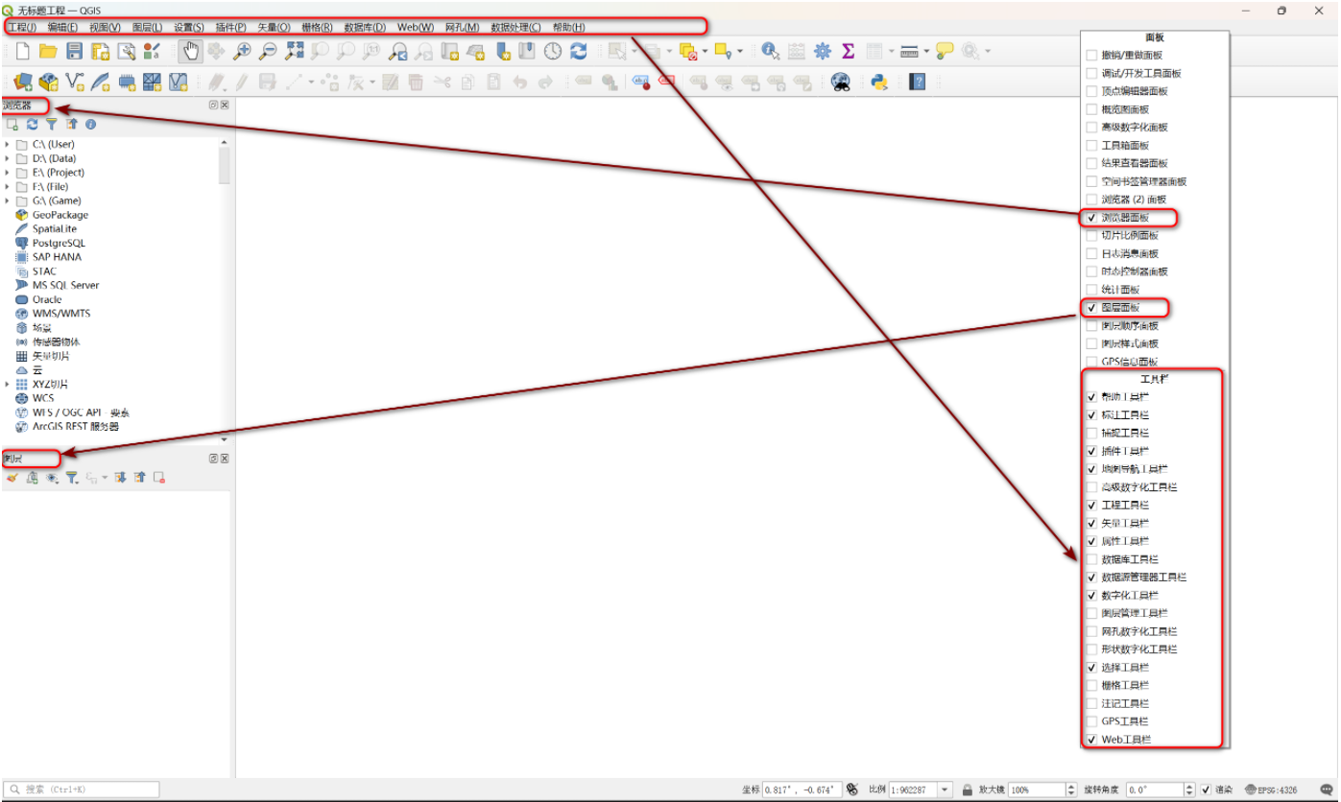
Task: Select the Identify Features info tool
Action: tap(770, 51)
